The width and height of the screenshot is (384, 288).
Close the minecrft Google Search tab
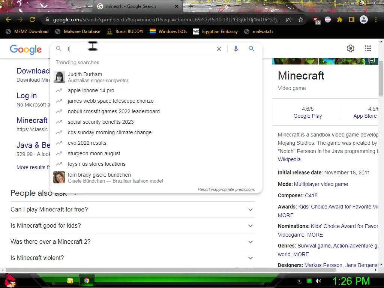pos(177,7)
